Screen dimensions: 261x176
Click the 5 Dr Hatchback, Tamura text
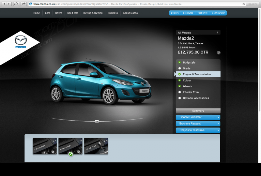(191, 43)
